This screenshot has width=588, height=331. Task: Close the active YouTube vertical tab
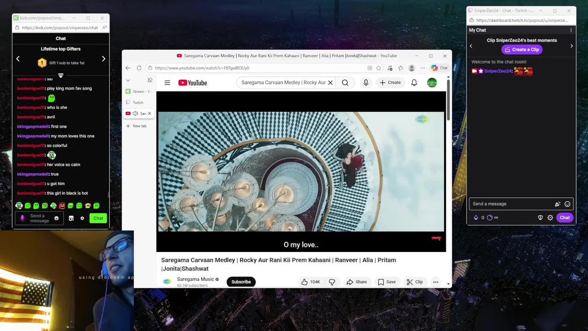coord(149,114)
